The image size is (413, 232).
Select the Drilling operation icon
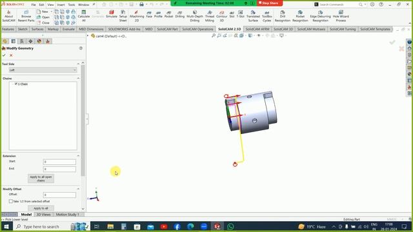point(179,14)
